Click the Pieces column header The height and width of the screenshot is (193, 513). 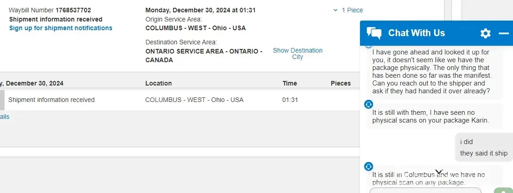pos(341,83)
